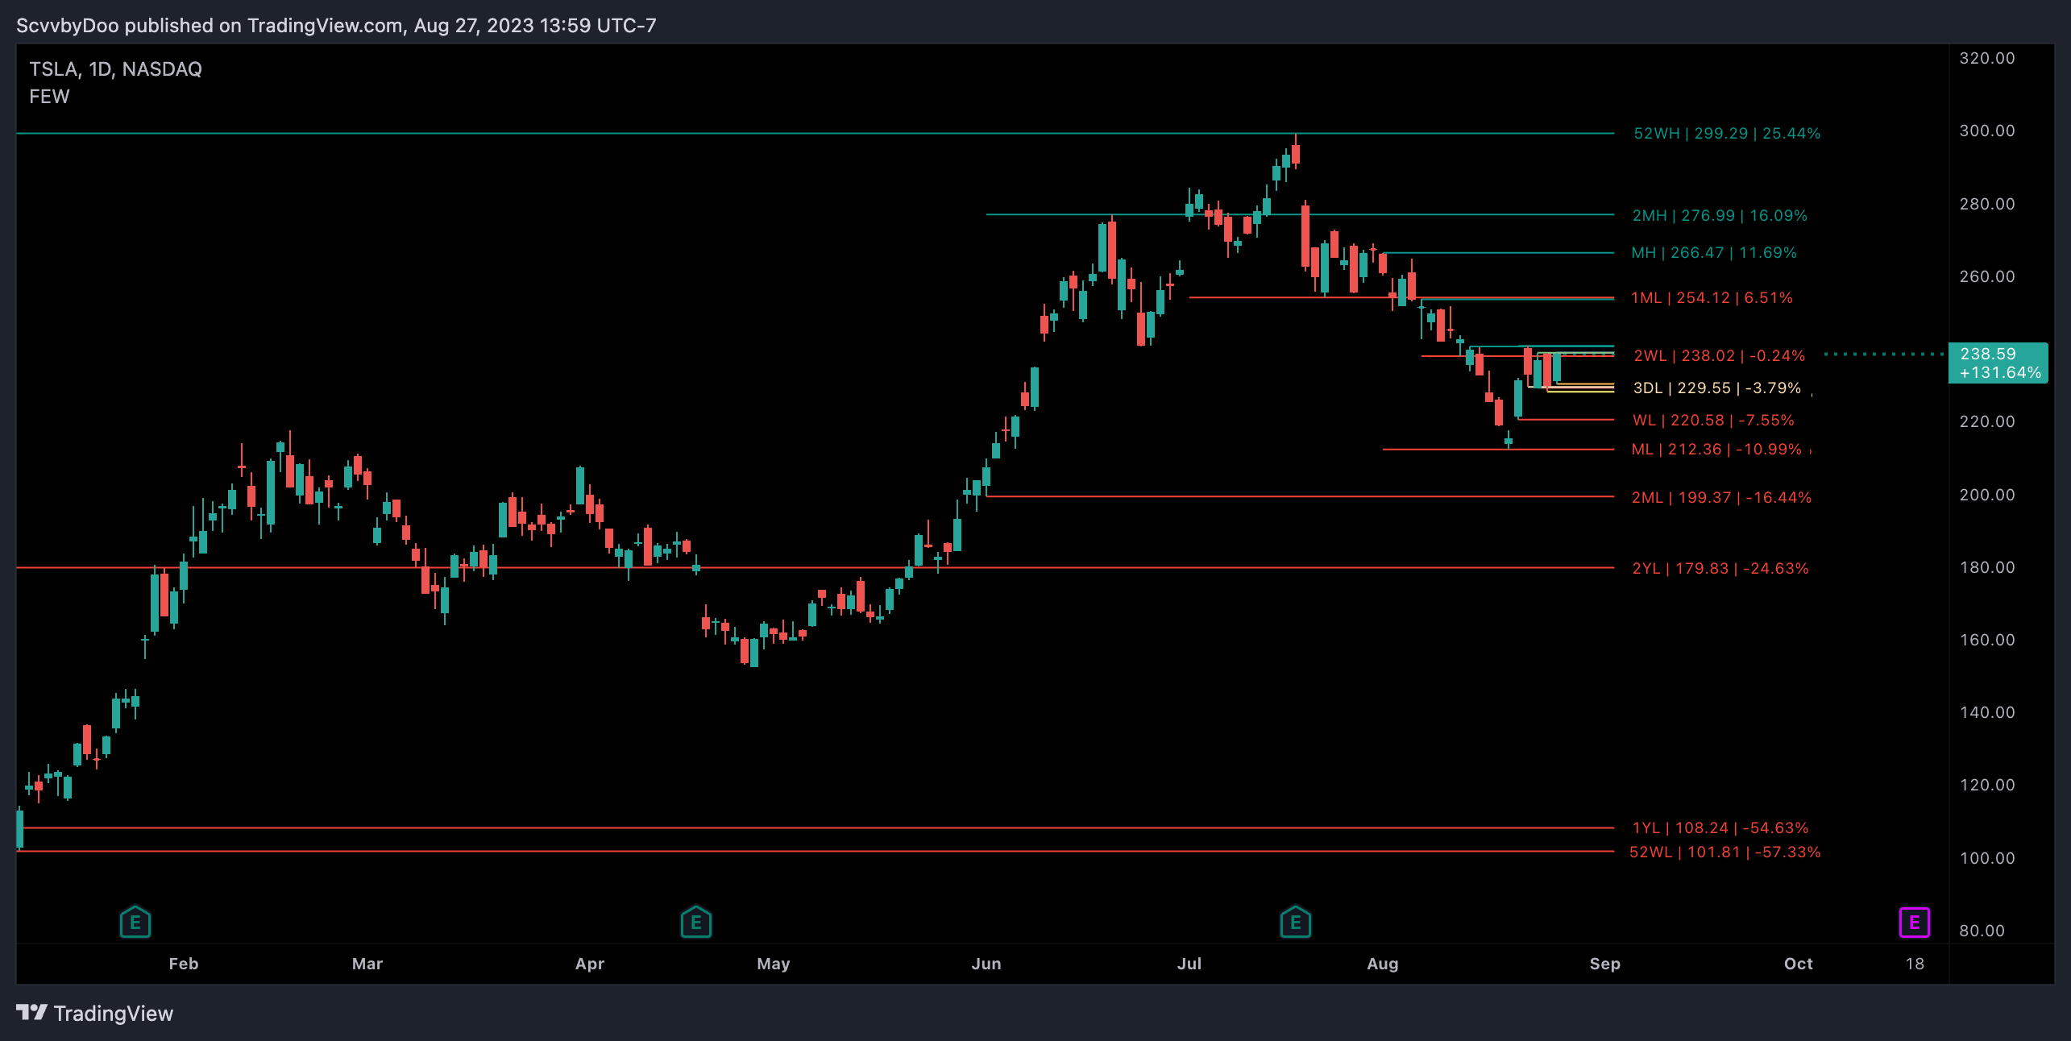
Task: Click the most recent green candle at far right
Action: (x=1557, y=367)
